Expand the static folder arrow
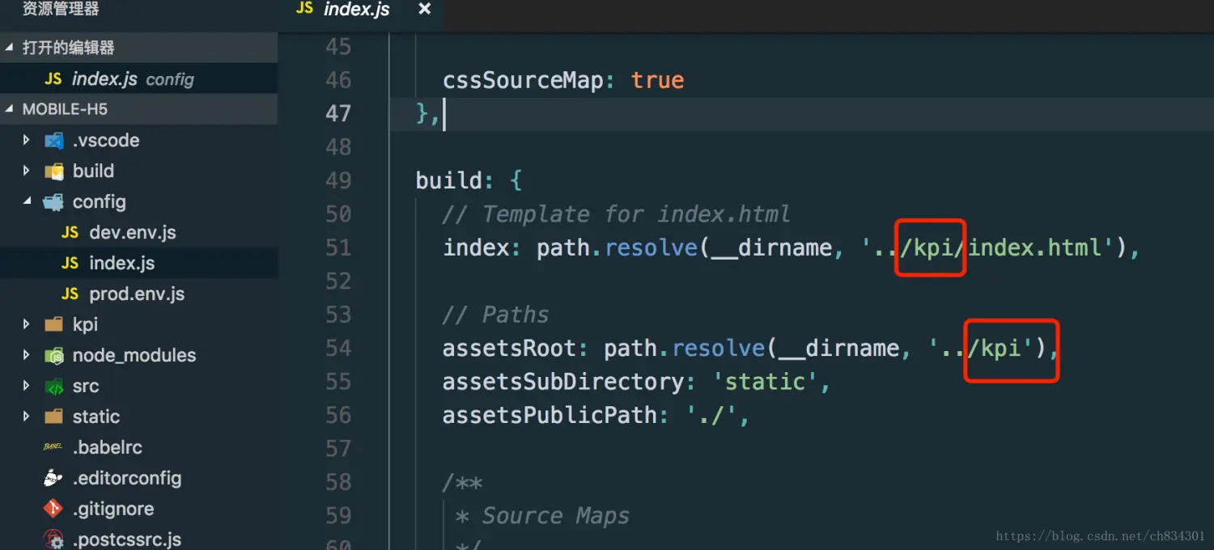The width and height of the screenshot is (1214, 550). click(27, 417)
